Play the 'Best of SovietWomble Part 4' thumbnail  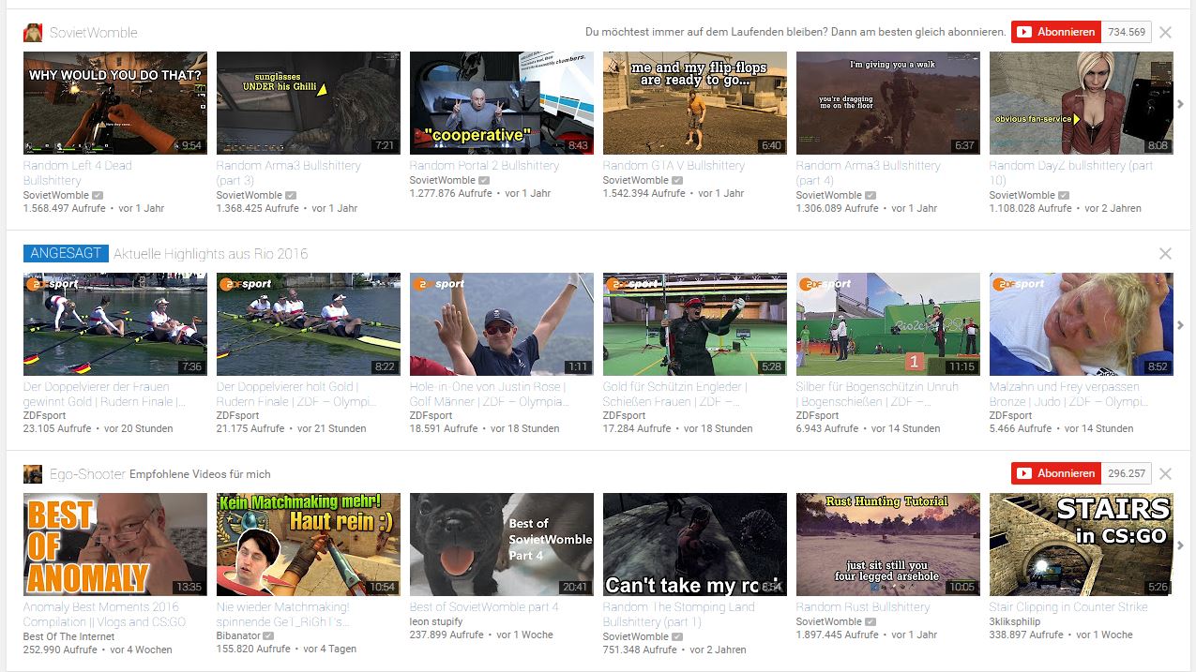502,545
